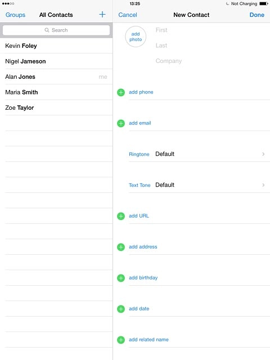Tap the plus icon above All Contacts
Viewport: 270px width, 360px height.
click(102, 15)
